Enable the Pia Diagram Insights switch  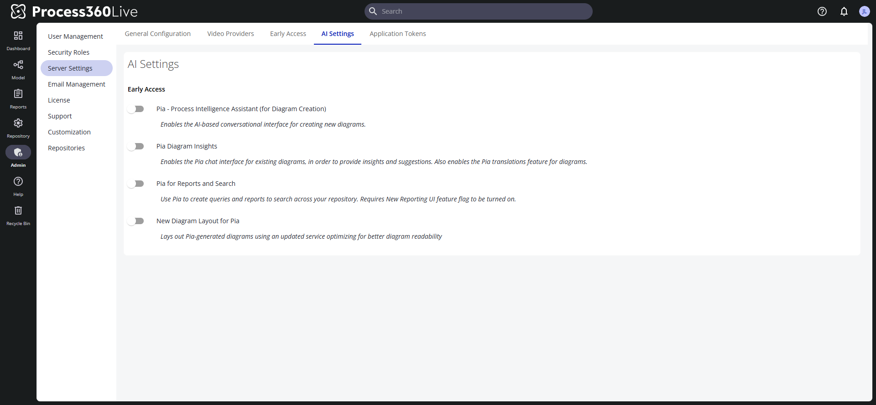point(136,146)
